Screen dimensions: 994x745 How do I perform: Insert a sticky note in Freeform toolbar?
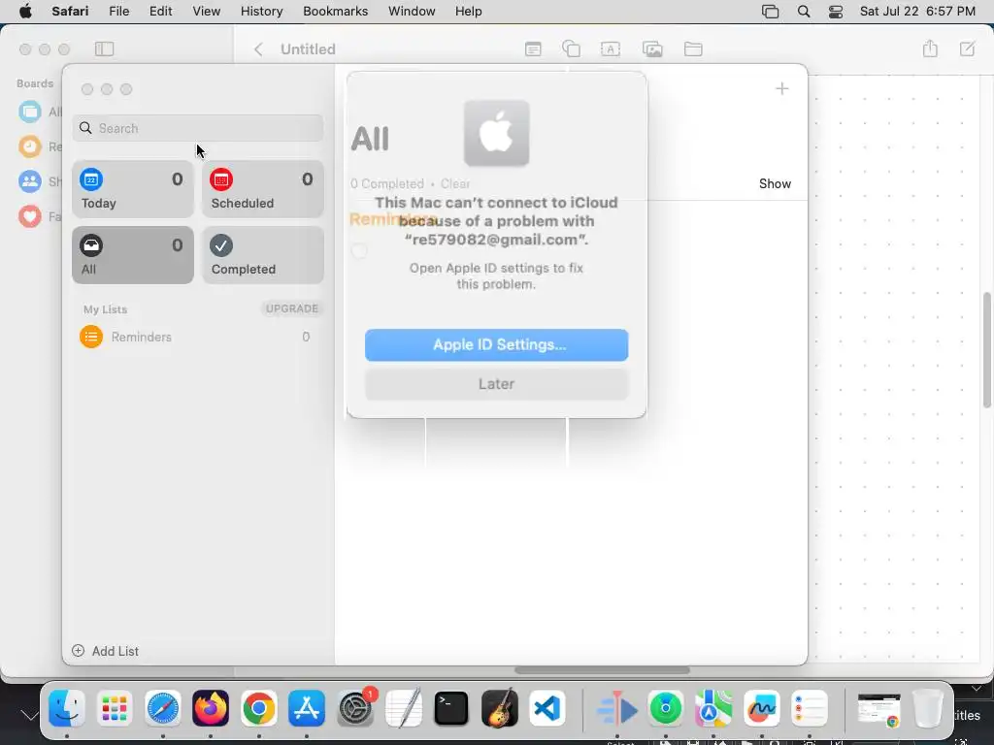click(x=533, y=49)
